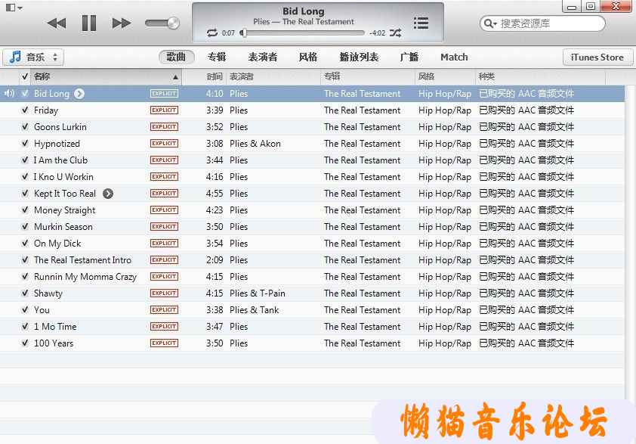This screenshot has height=444, width=636.
Task: Pause the currently playing song
Action: [89, 23]
